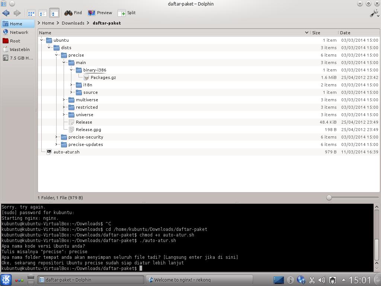Expand the restricted folder
This screenshot has height=286, width=381.
pos(64,107)
